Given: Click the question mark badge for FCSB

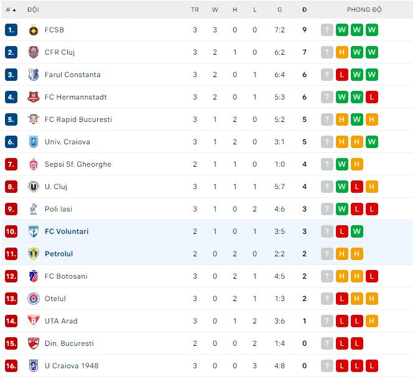Looking at the screenshot, I should pyautogui.click(x=327, y=30).
